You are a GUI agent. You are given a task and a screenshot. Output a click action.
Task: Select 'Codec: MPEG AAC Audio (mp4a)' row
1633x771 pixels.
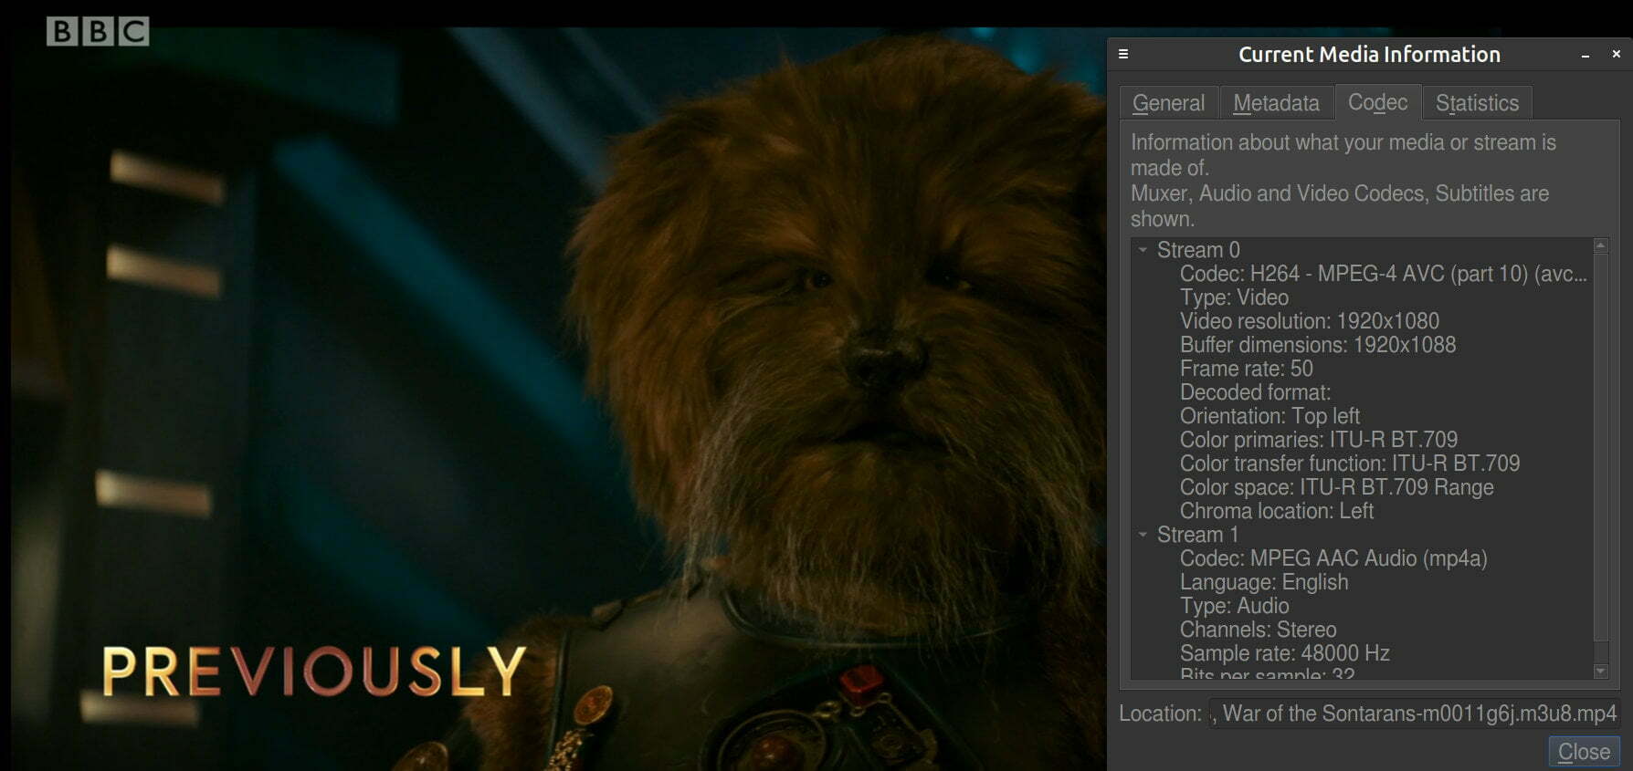pos(1362,557)
